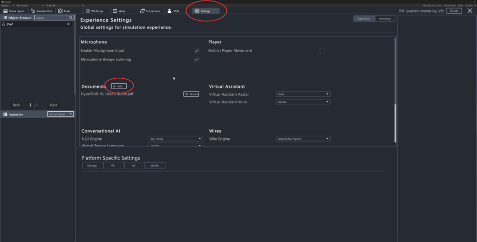Screen dimensions: 477x242
Task: Expand Virtual Assistant Voice dropdown
Action: coord(303,101)
